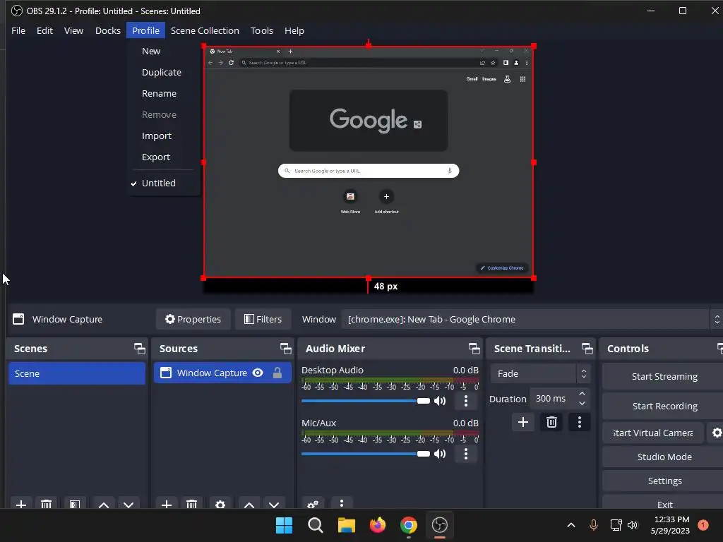Image resolution: width=723 pixels, height=542 pixels.
Task: Open Chrome from the taskbar
Action: pyautogui.click(x=409, y=525)
